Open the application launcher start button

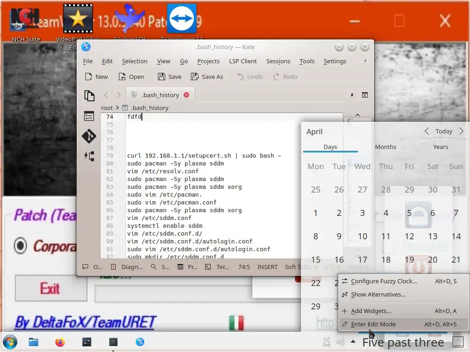pyautogui.click(x=10, y=342)
